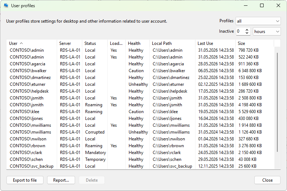Select the CONTOSO\helpdesk profile
Screen dimensions: 287x191
point(140,91)
